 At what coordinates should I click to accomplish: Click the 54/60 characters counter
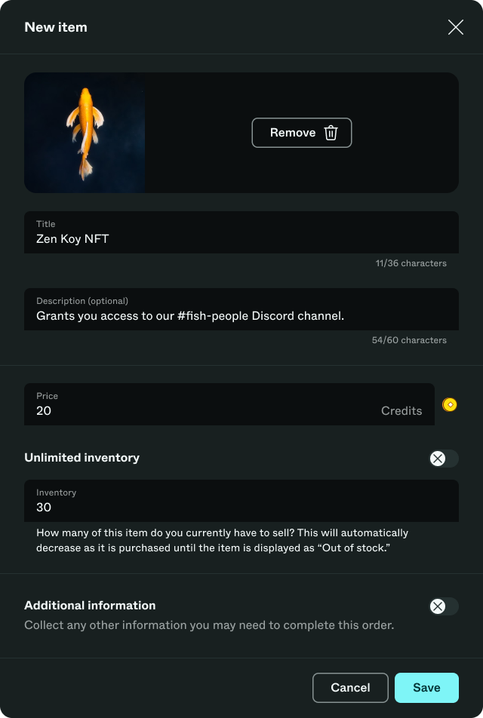pos(409,340)
